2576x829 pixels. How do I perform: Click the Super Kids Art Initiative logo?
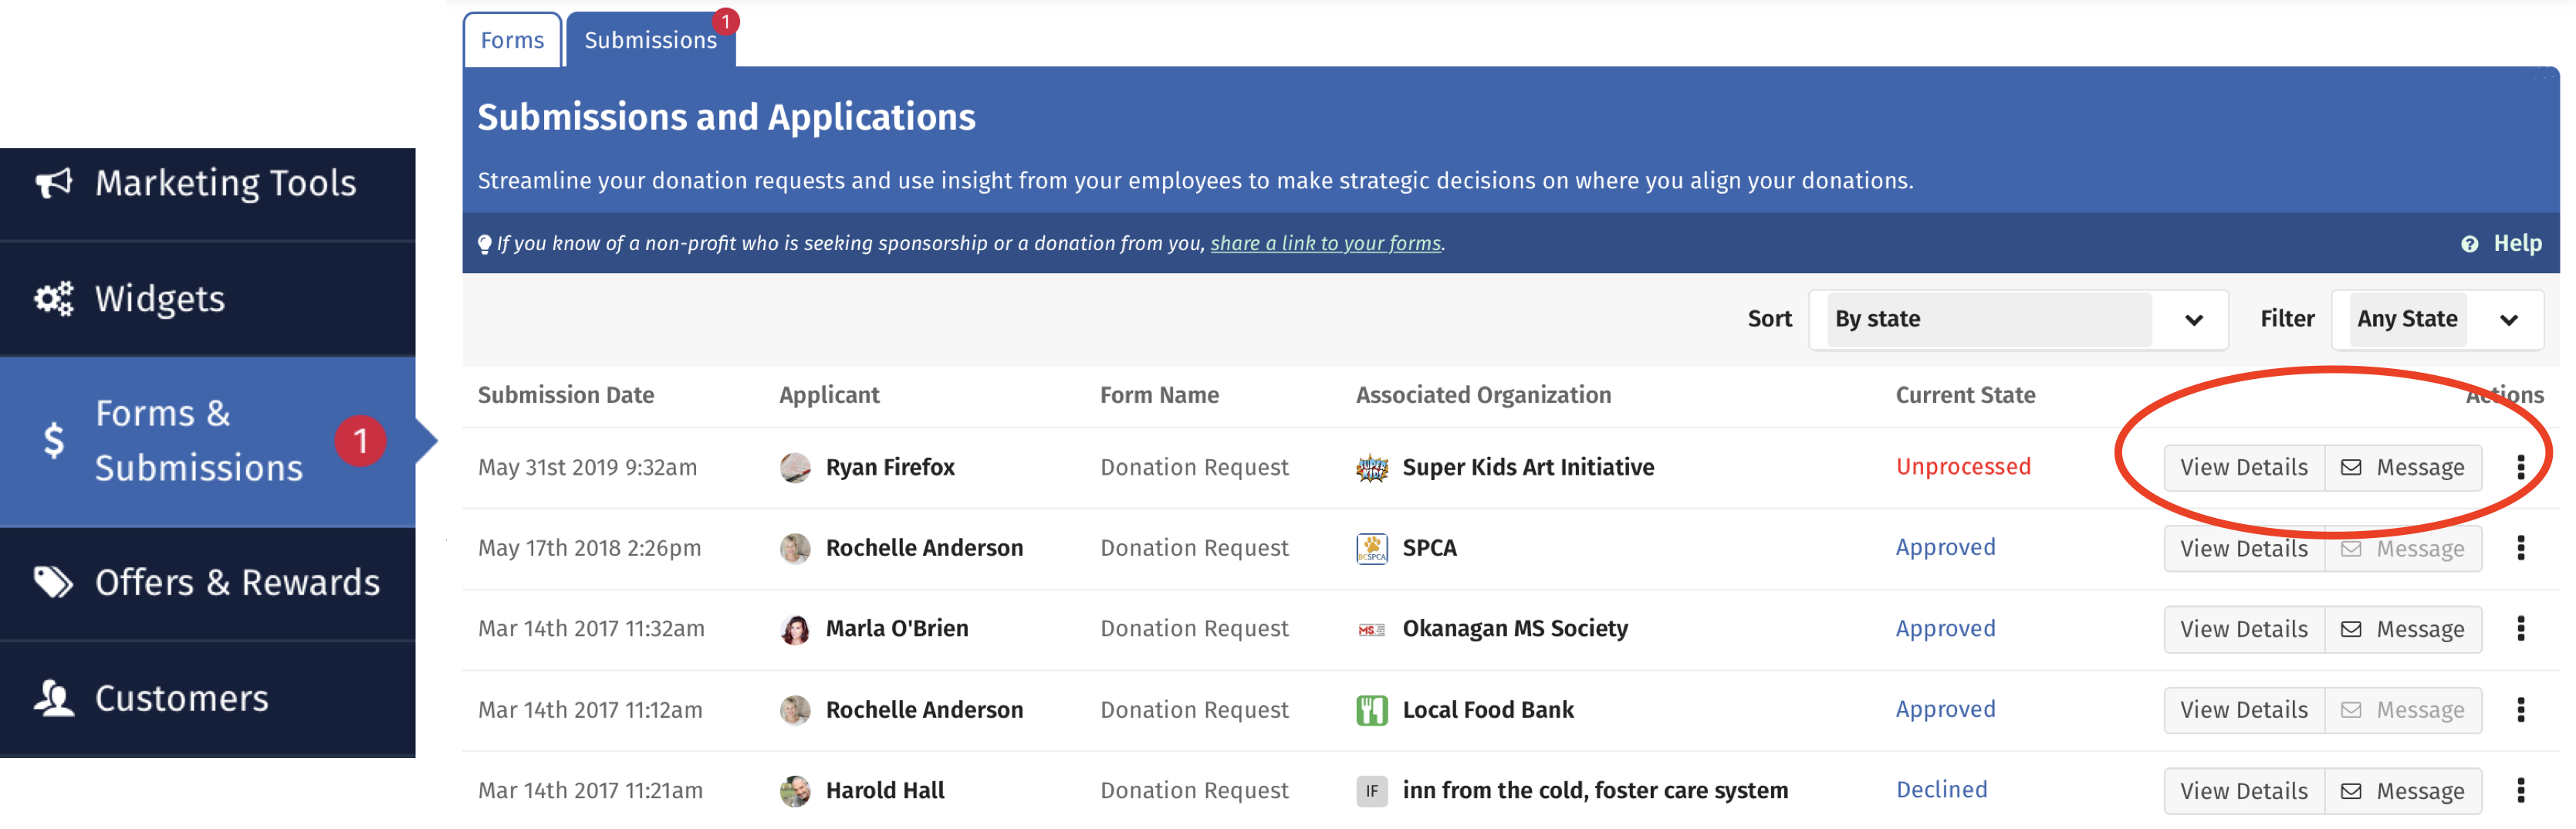tap(1372, 467)
